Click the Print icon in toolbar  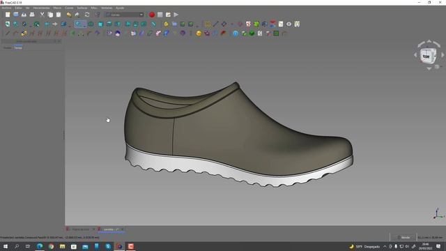click(32, 15)
